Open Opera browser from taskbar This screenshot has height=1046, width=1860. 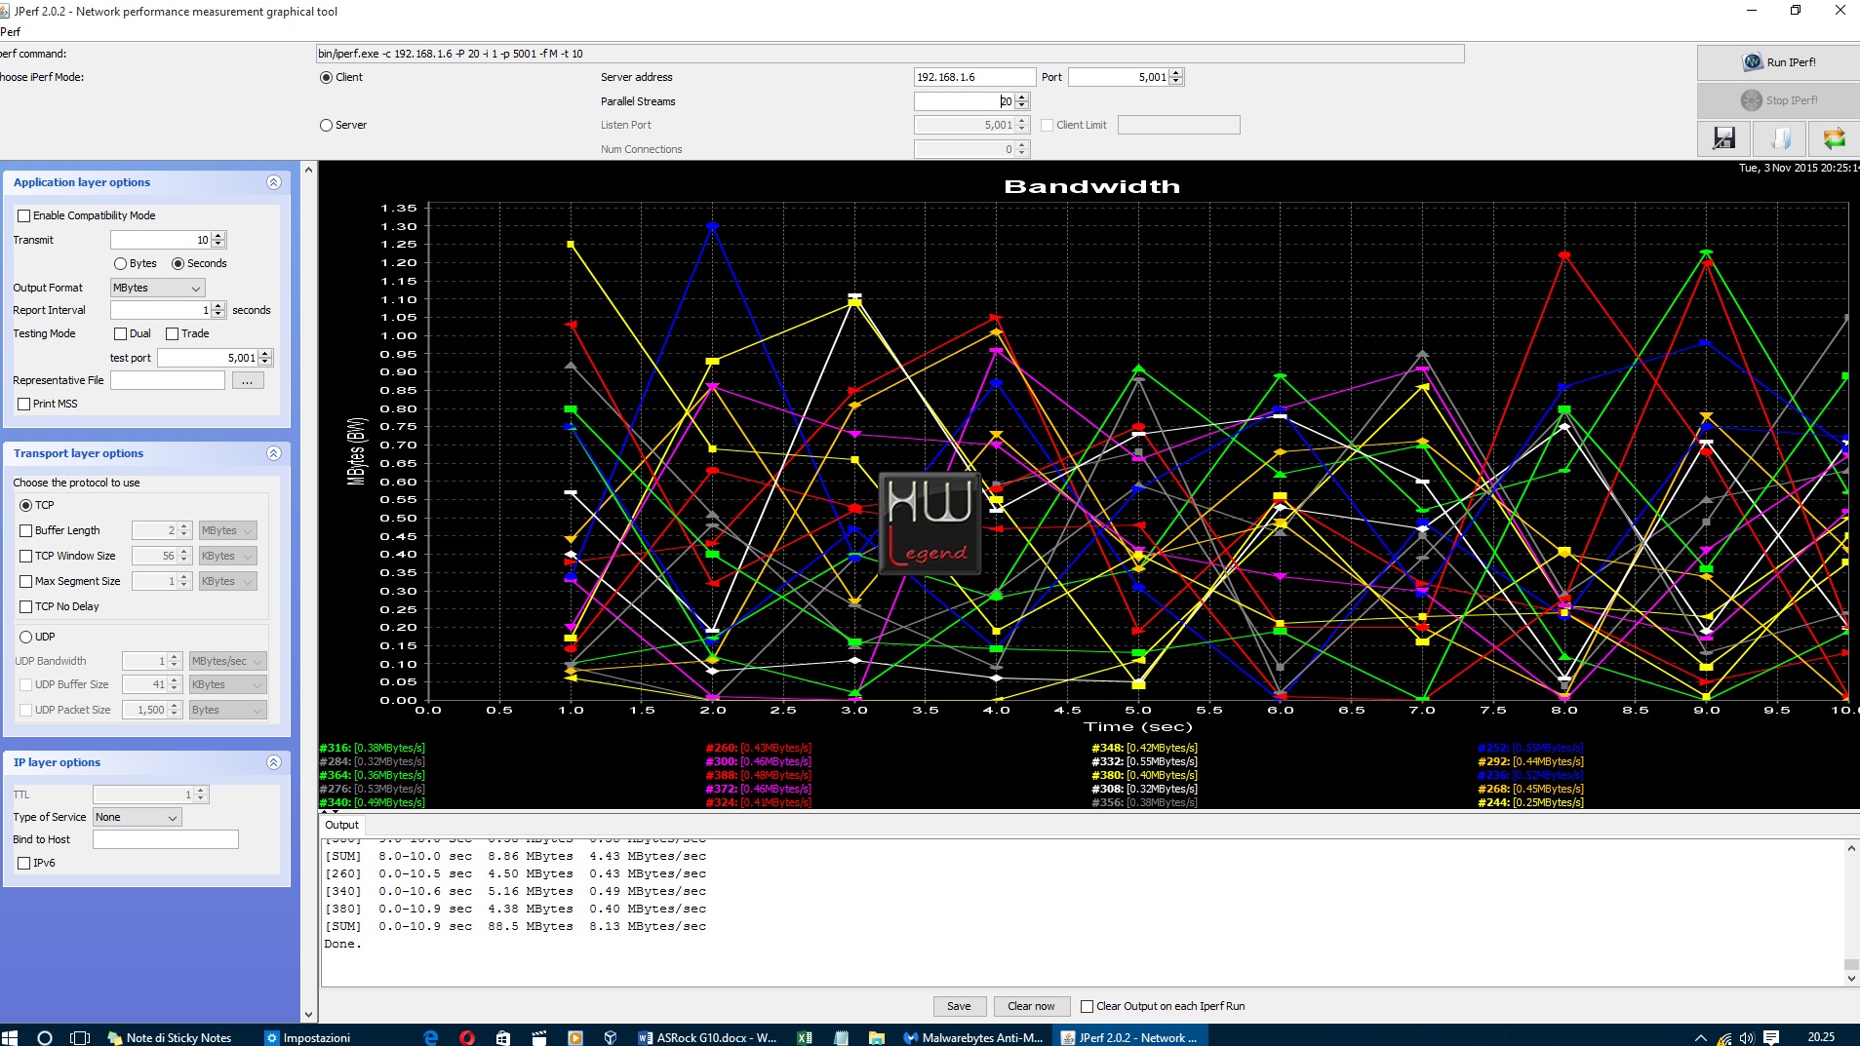pos(467,1037)
